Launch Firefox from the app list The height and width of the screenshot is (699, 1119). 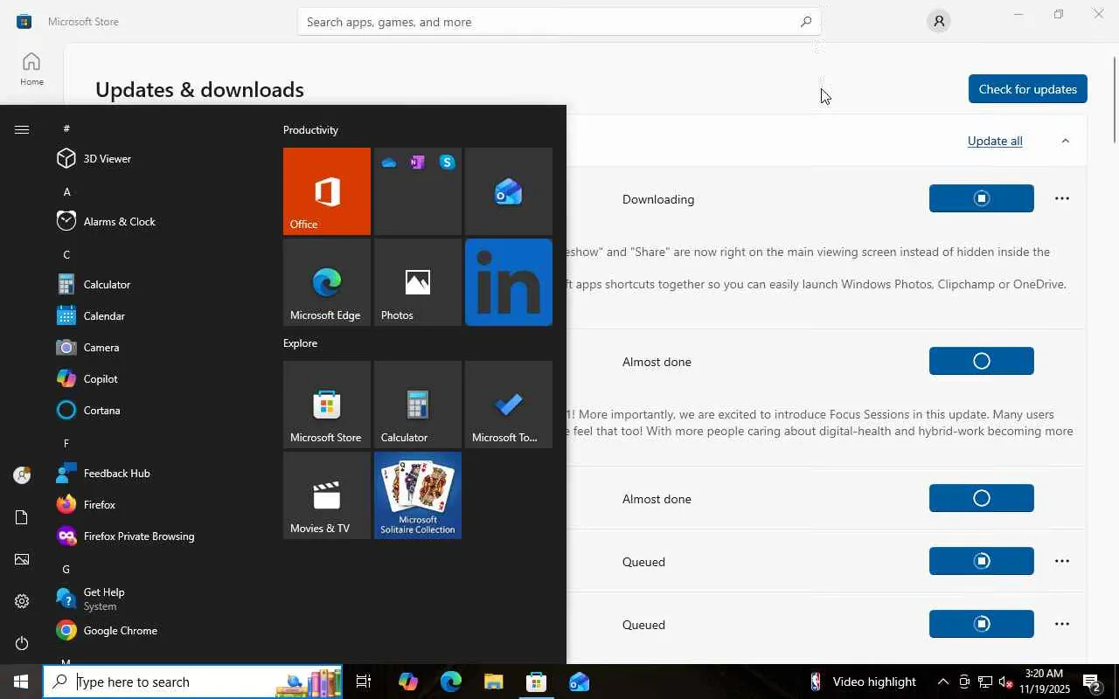tap(157, 505)
